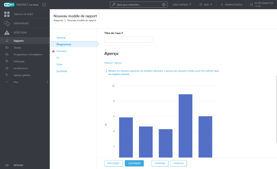Viewport: 277px width, 169px height.
Task: Open Ordinateurs via its monitor icon
Action: coord(7,23)
